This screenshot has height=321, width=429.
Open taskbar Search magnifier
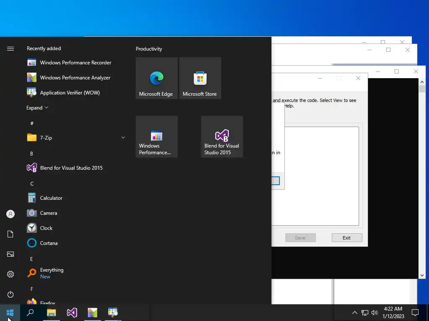pos(30,313)
